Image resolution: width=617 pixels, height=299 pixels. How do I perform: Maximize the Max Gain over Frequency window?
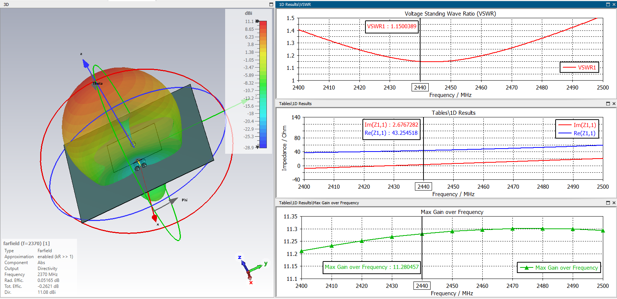608,203
